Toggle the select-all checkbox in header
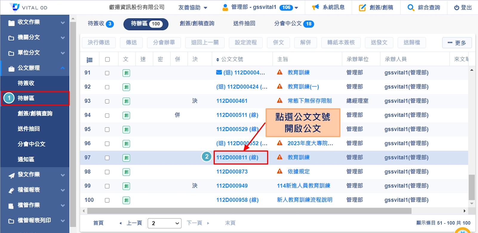The height and width of the screenshot is (233, 478). 107,59
